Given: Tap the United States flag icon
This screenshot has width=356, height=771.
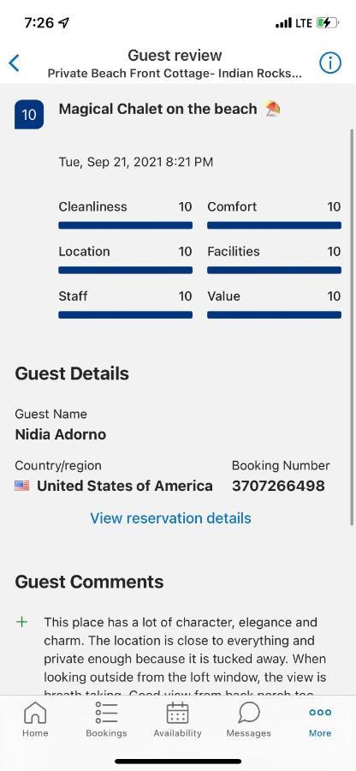Looking at the screenshot, I should [x=22, y=486].
